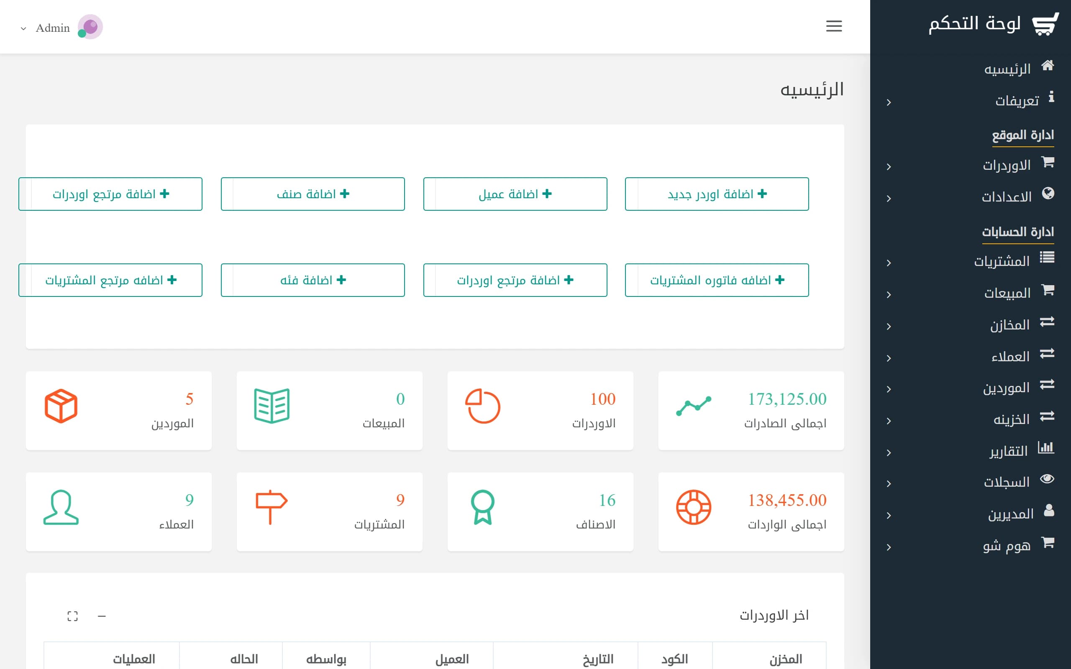The width and height of the screenshot is (1071, 669).
Task: Expand the هوم شو sidebar chevron
Action: (889, 547)
